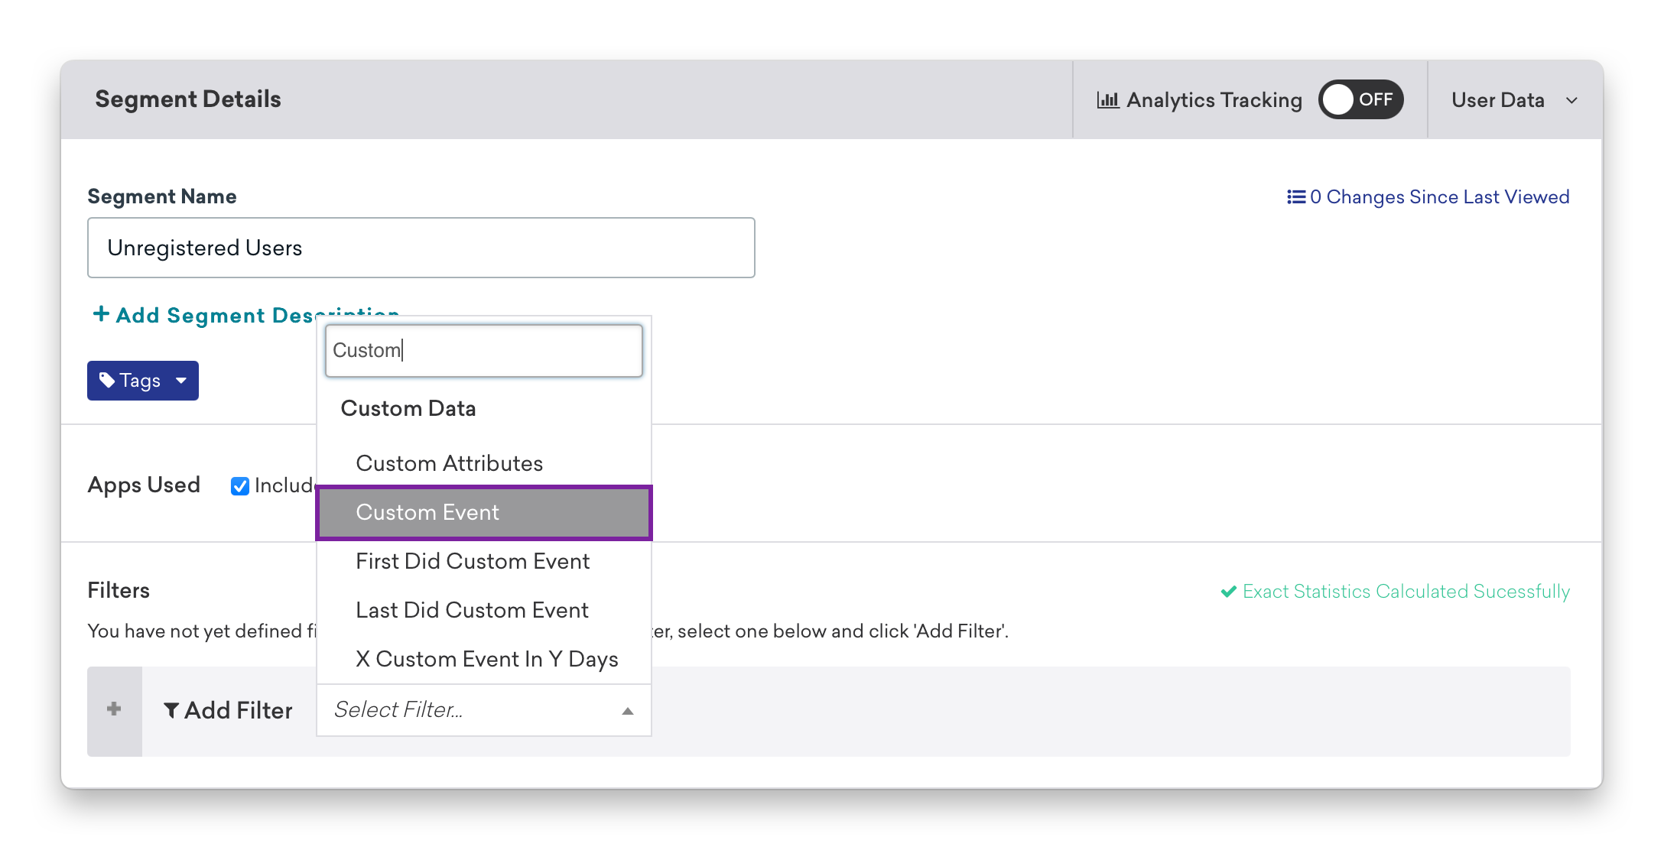Open the User Data dropdown
This screenshot has height=850, width=1664.
1514,100
